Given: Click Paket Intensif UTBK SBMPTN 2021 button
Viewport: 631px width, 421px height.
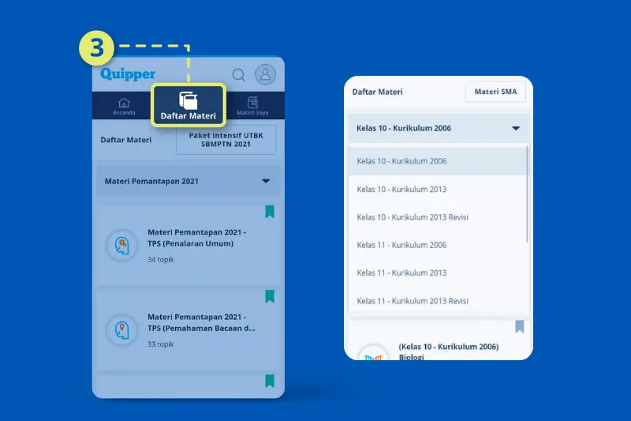Looking at the screenshot, I should (x=226, y=140).
